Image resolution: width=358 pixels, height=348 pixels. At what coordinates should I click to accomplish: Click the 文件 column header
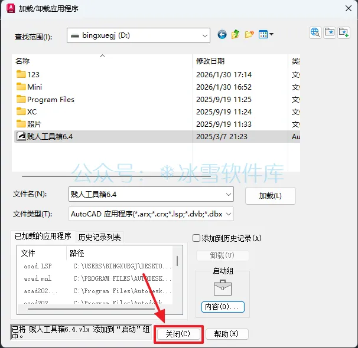coord(42,253)
